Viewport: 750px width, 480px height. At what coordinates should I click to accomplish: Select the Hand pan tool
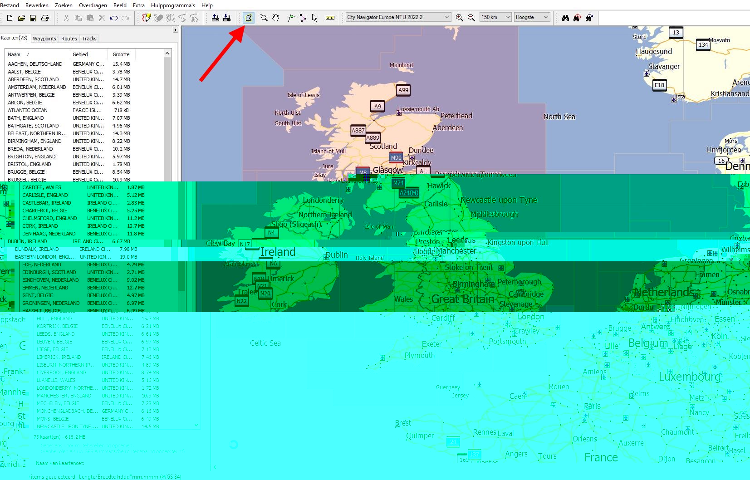(275, 17)
